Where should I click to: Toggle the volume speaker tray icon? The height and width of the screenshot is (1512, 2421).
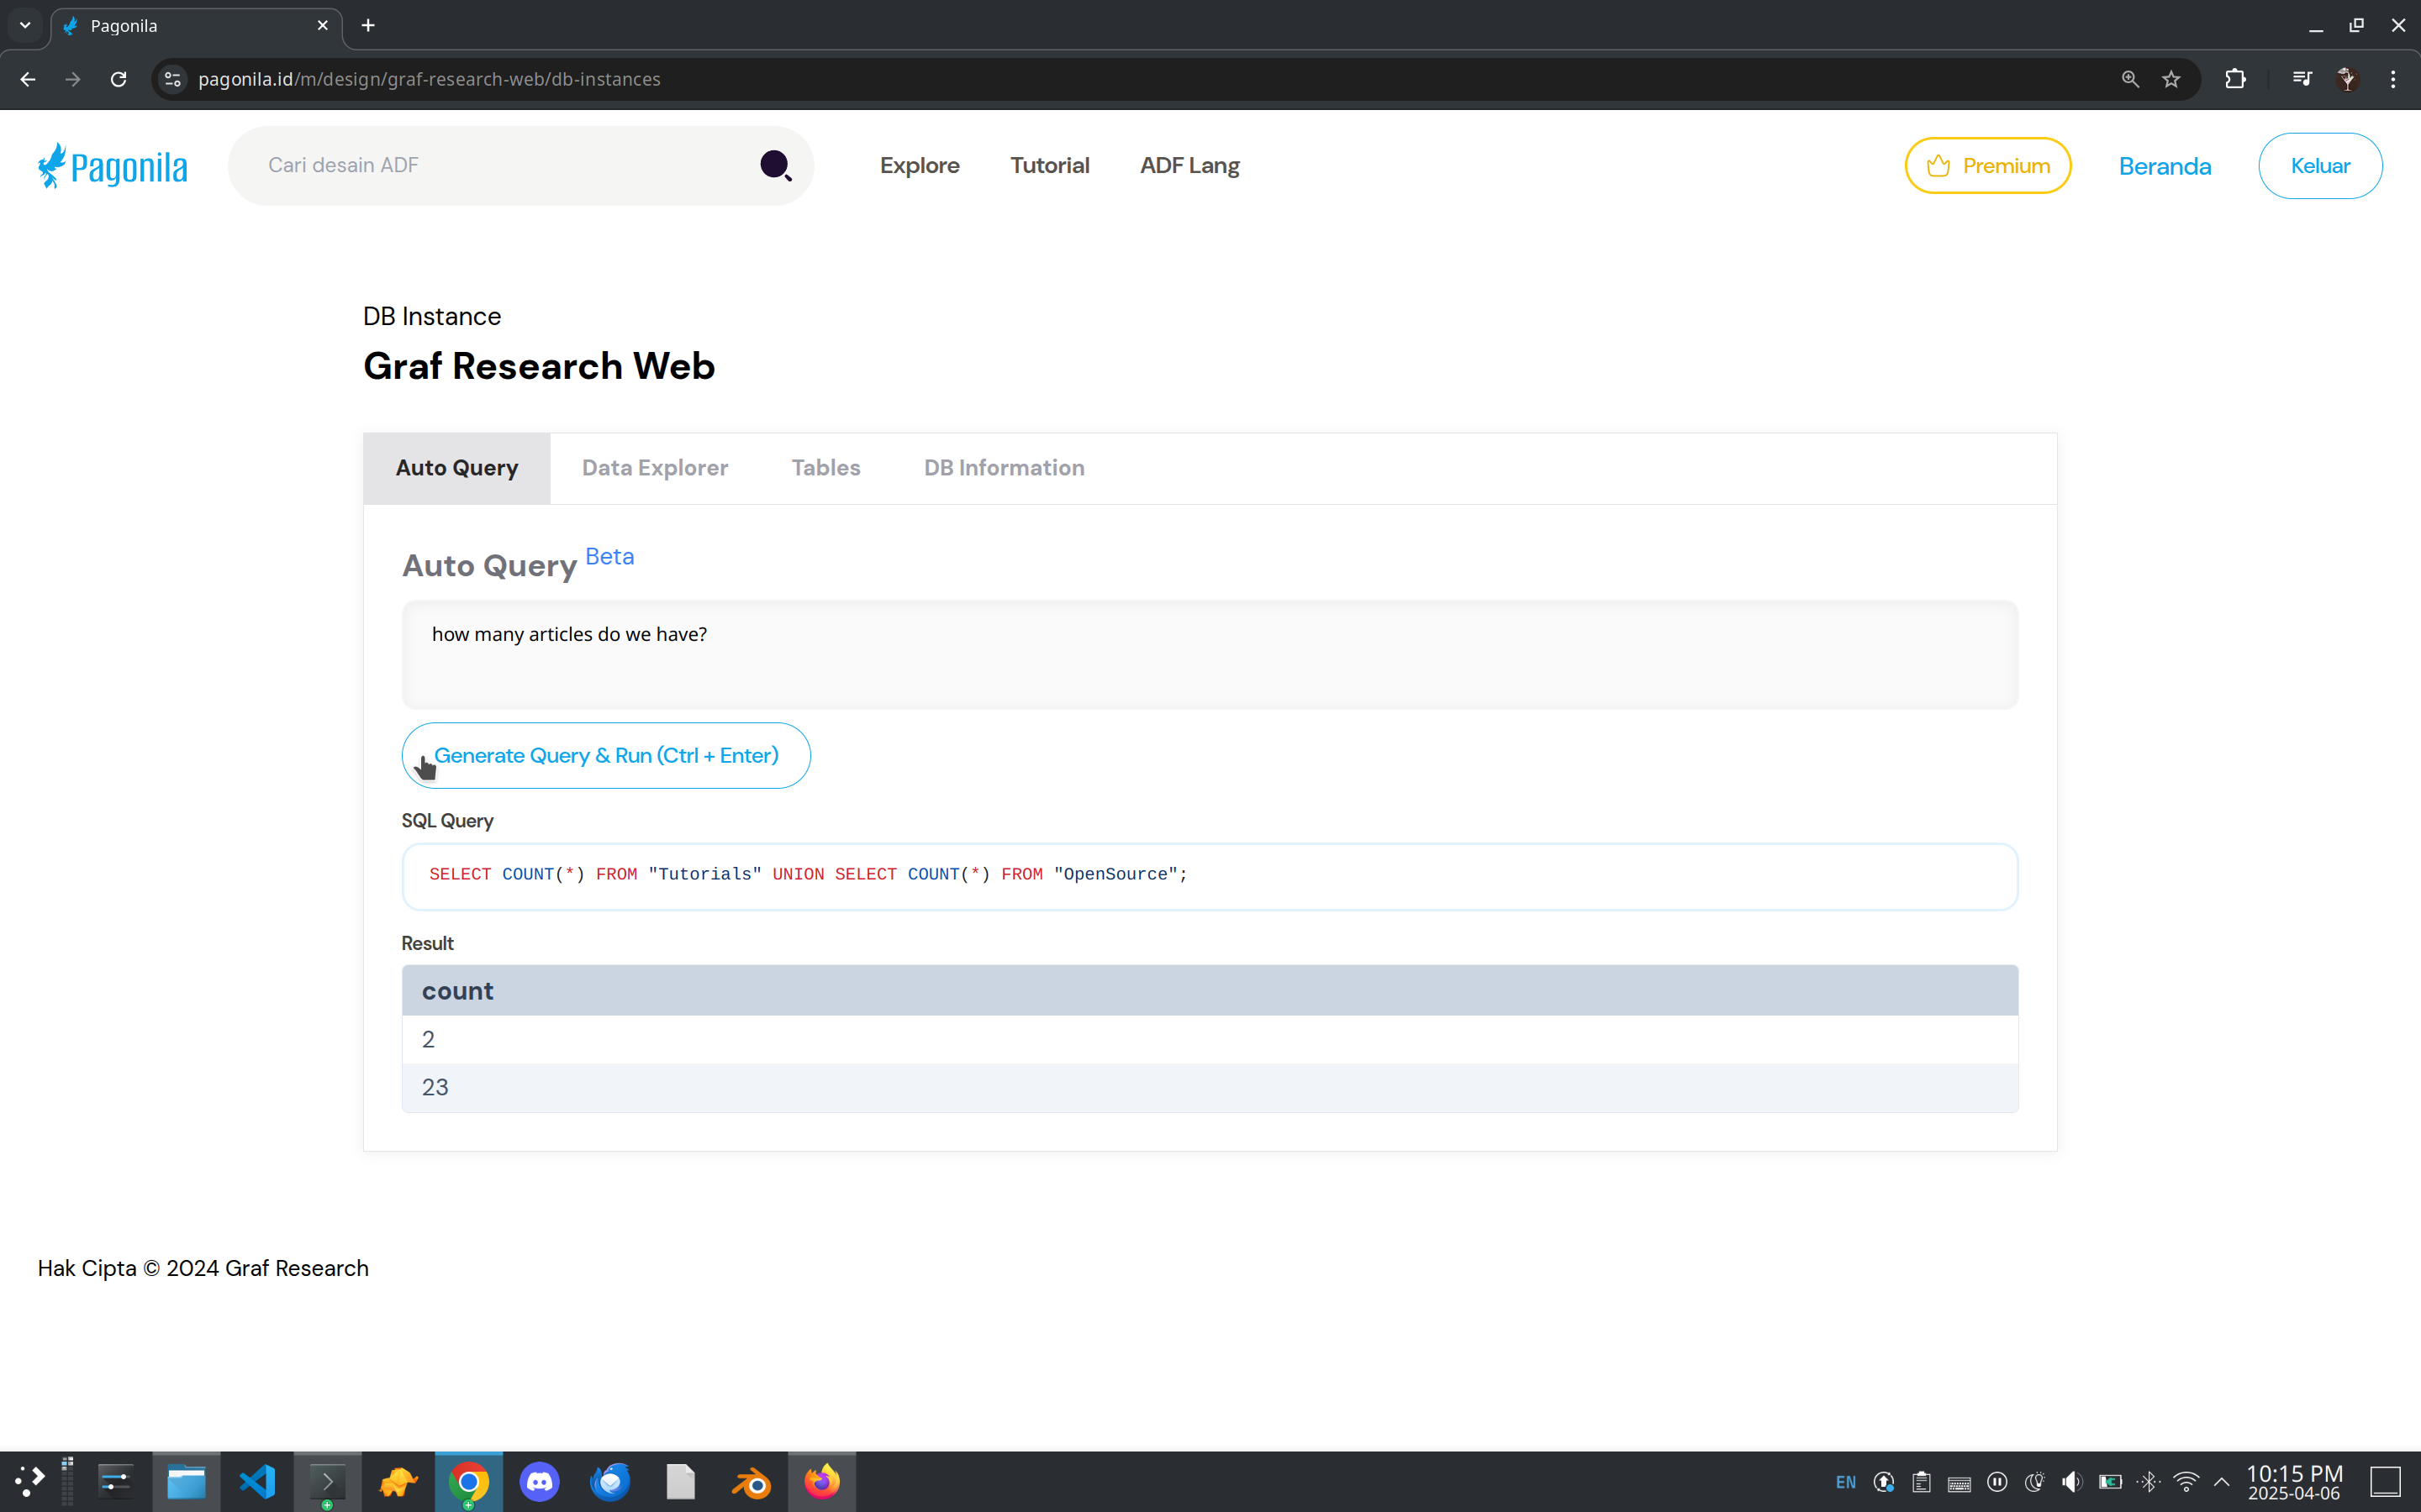point(2070,1481)
